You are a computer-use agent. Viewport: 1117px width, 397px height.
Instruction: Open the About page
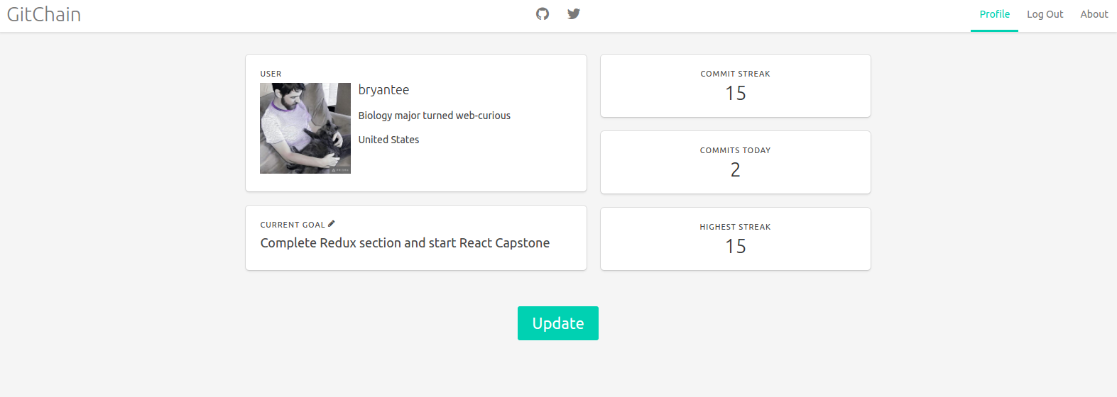coord(1094,15)
